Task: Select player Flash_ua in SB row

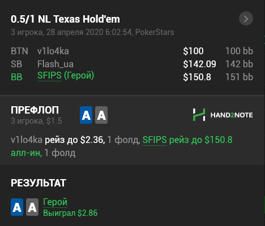Action: [x=55, y=64]
